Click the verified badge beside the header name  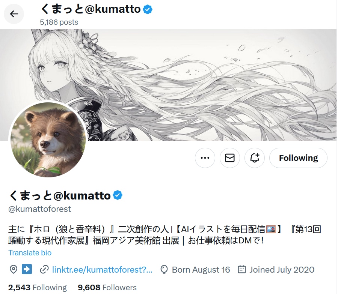coord(148,9)
